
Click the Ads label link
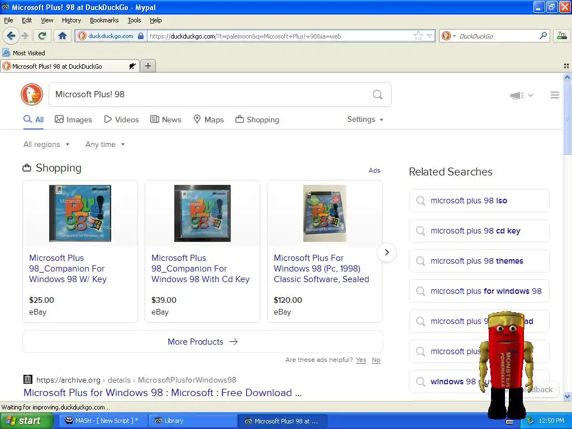(374, 170)
